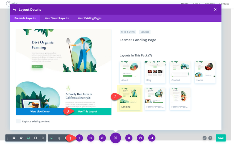
Task: Click the green Save button
Action: point(221,138)
